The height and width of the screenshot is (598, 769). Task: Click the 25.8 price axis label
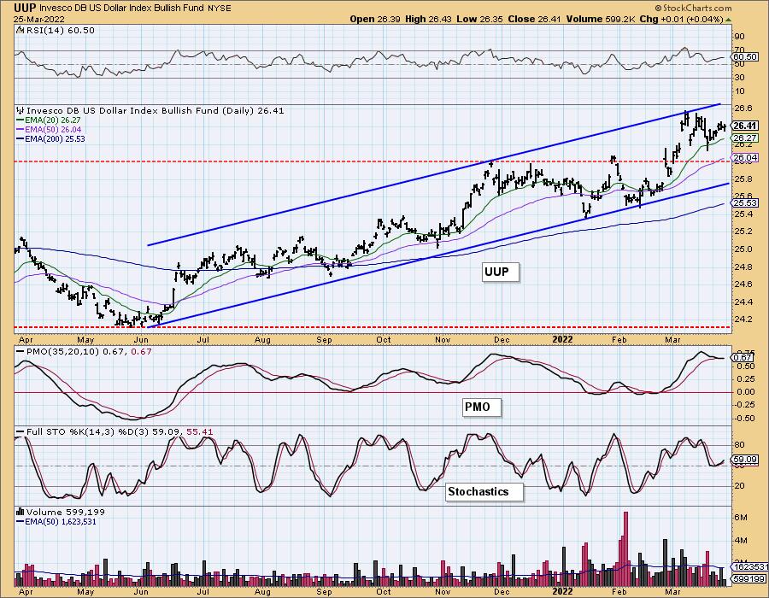(x=743, y=179)
